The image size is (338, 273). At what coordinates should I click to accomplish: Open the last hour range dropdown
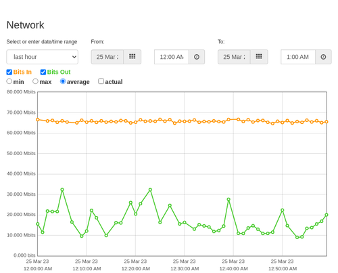pos(43,57)
